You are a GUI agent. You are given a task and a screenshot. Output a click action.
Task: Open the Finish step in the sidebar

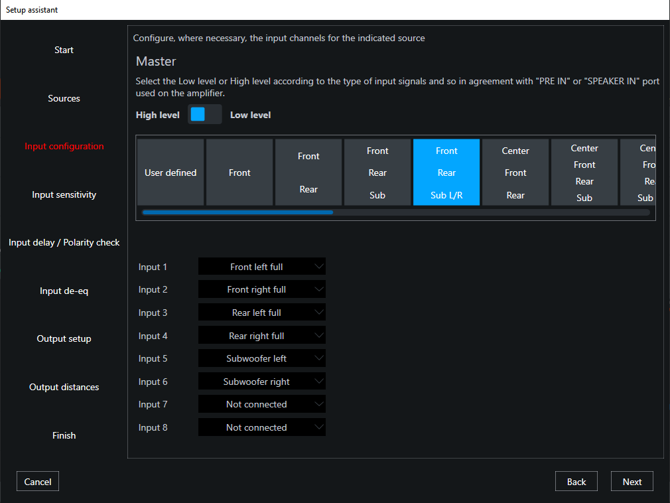coord(64,435)
